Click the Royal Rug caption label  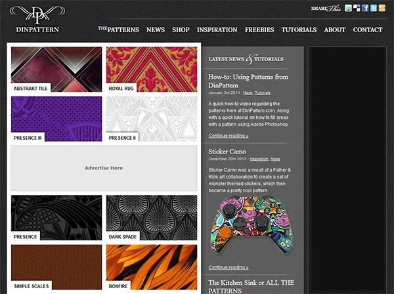[121, 89]
